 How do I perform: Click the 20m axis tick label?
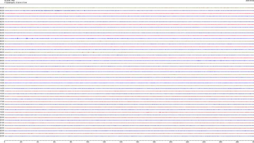[171, 142]
